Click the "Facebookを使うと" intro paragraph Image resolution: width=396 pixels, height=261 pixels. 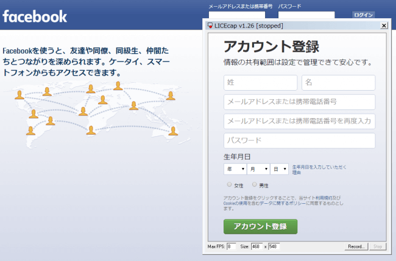[86, 62]
